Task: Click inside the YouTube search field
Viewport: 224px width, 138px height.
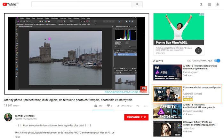Action: point(82,4)
